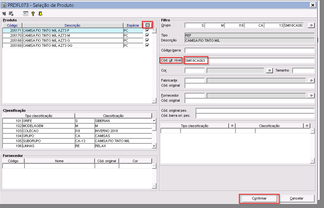The image size is (324, 208).
Task: Uncheck product 205171 AZ73 P
Action: [147, 30]
